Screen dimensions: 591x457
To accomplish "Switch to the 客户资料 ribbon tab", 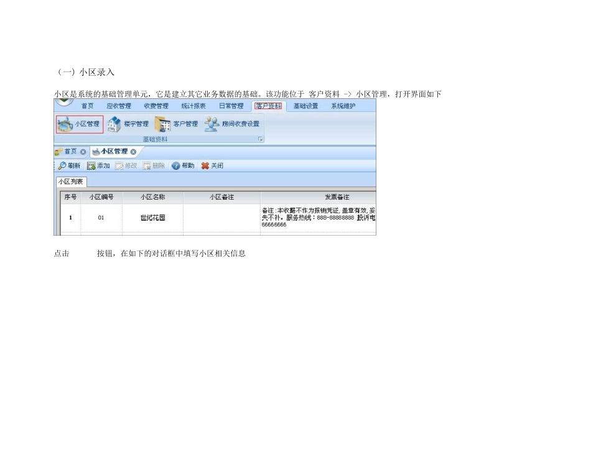I will coord(268,106).
